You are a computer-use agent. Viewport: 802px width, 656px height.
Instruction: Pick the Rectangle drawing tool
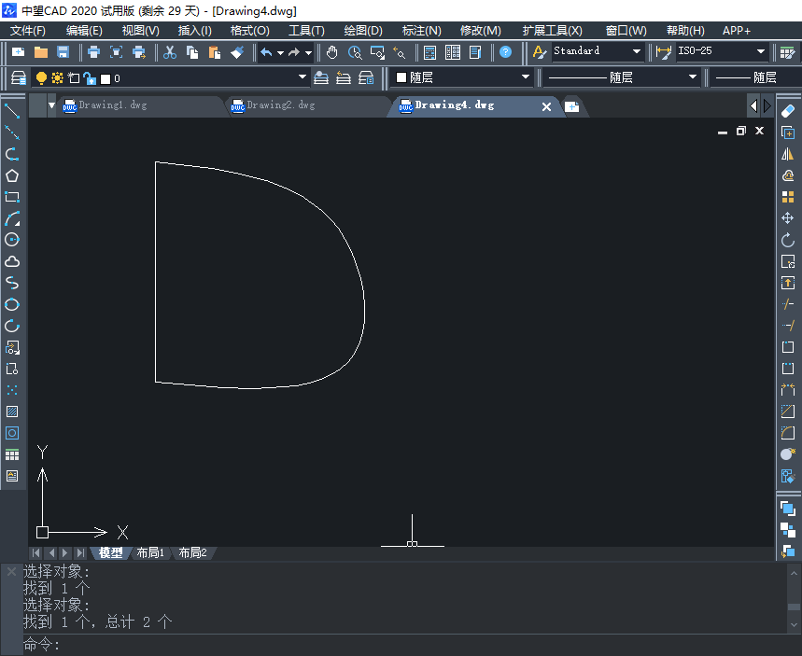(12, 197)
